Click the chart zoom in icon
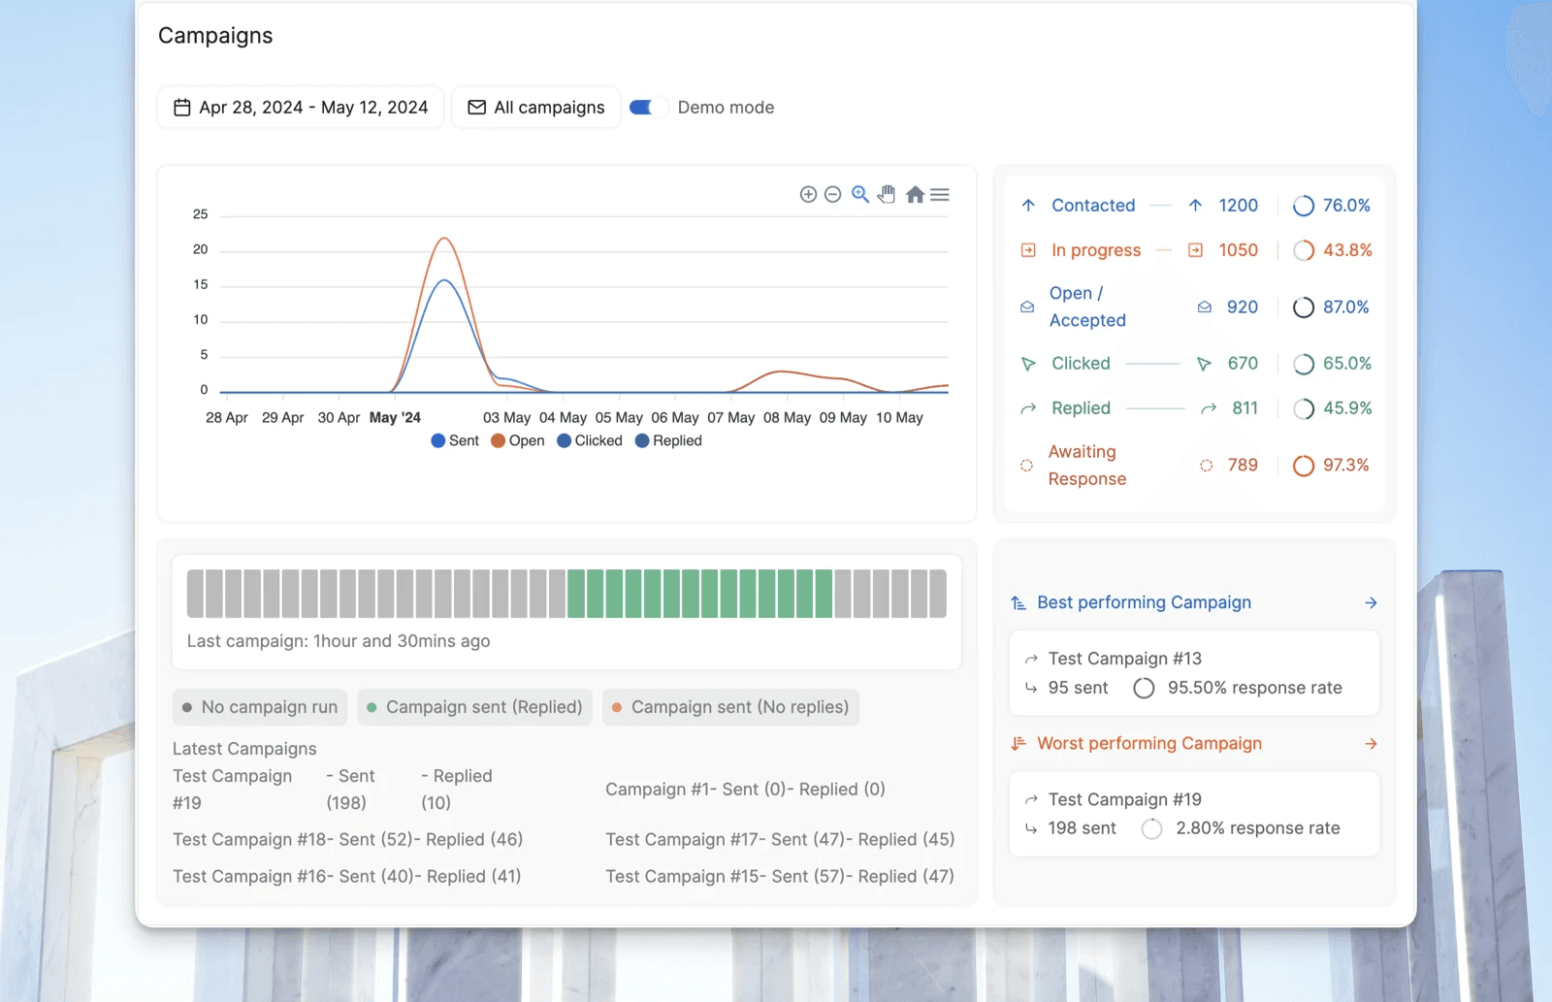 (x=808, y=195)
